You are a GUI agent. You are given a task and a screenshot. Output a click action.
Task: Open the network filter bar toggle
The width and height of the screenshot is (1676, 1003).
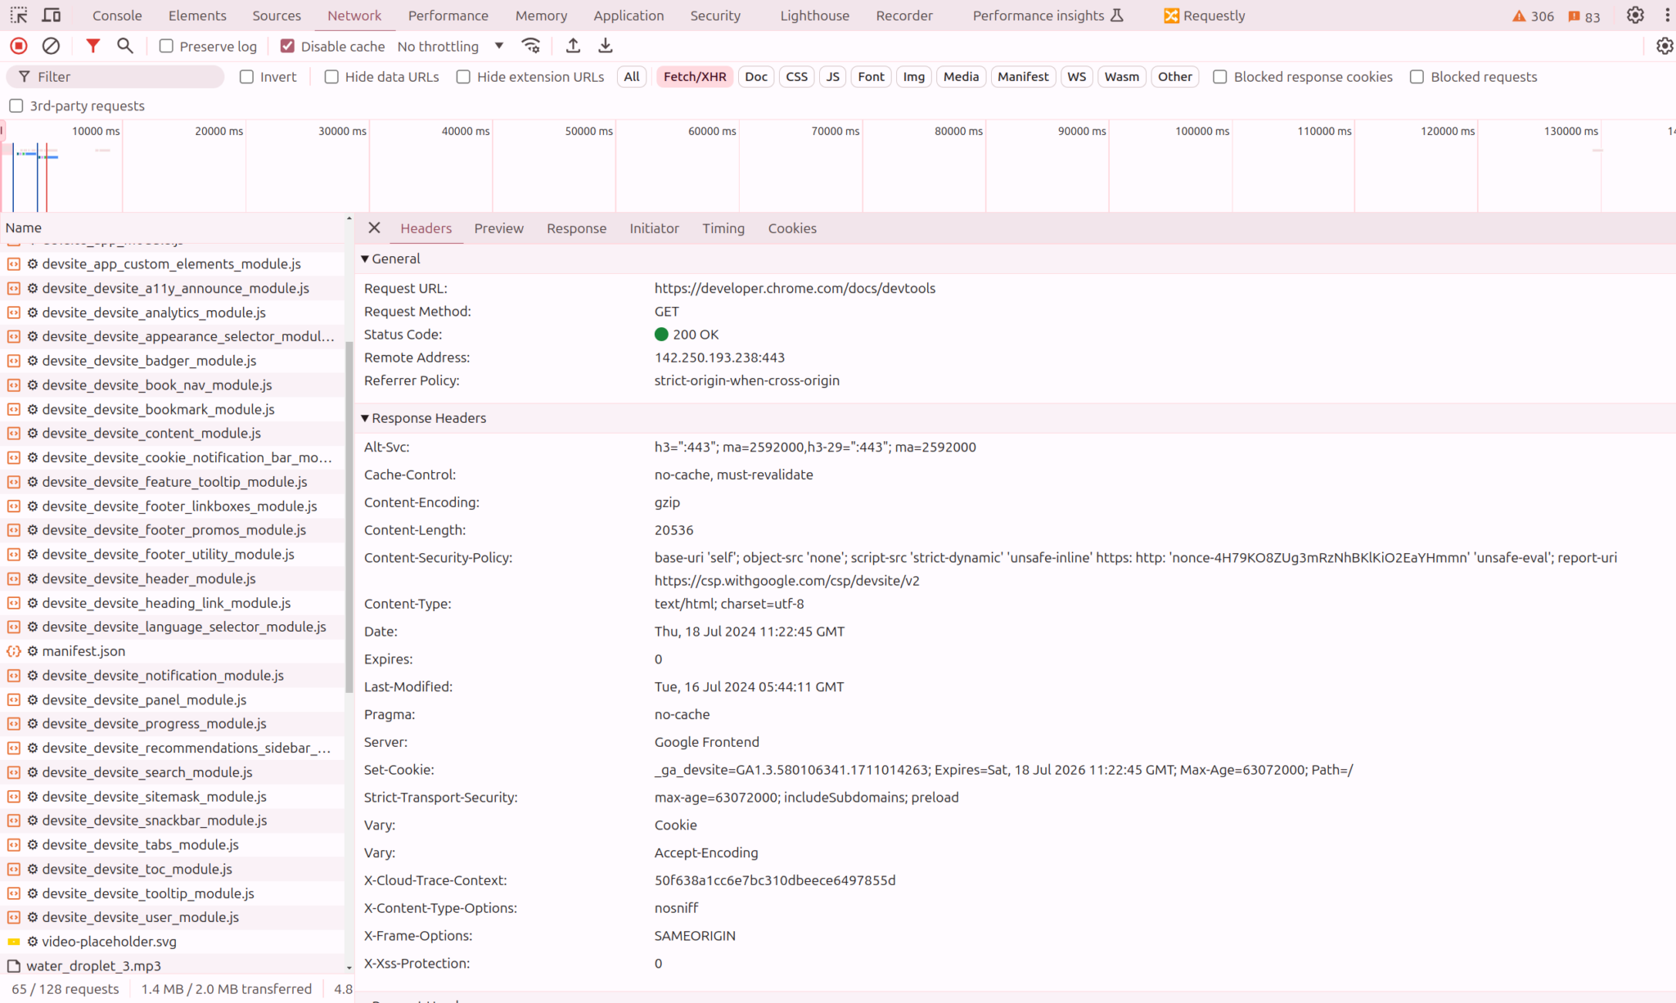coord(92,46)
